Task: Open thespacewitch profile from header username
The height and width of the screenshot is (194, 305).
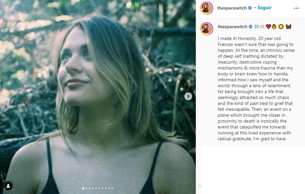Action: (232, 8)
